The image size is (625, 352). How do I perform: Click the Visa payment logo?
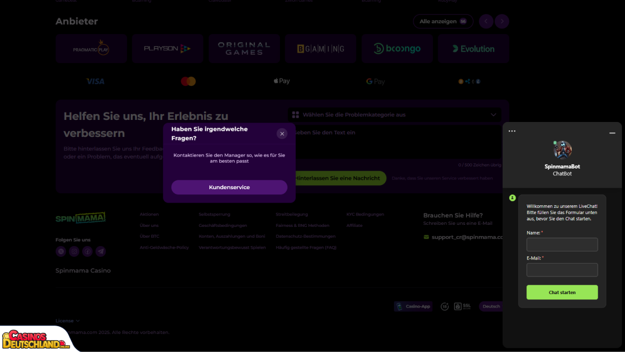pos(95,81)
